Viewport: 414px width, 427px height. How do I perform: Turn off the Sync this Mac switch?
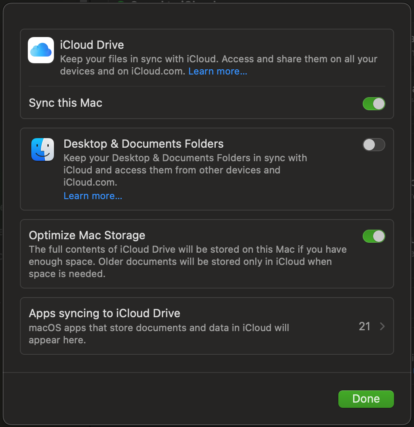point(374,104)
